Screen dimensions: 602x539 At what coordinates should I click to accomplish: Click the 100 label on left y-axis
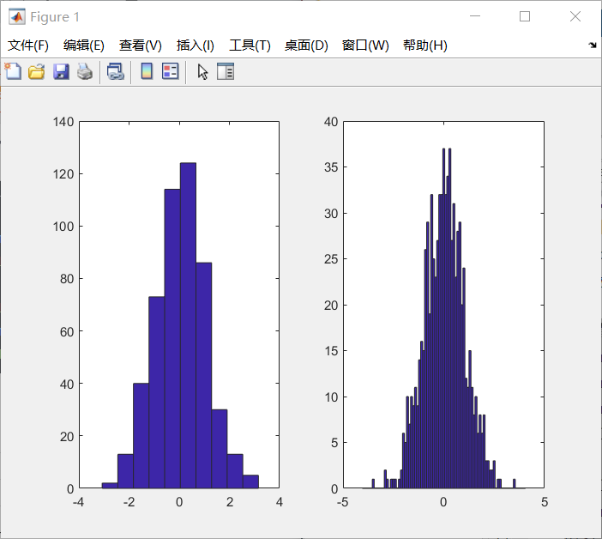tap(63, 227)
